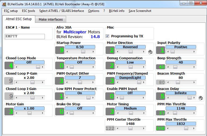
Task: Click the PWM Output Dither slider thumb
Action: click(x=80, y=82)
